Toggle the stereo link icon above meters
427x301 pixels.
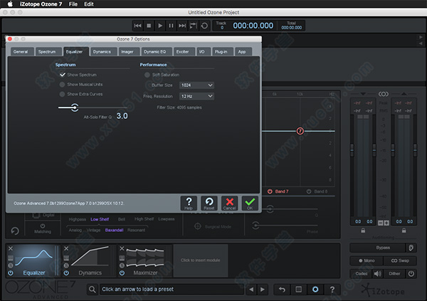(x=384, y=94)
